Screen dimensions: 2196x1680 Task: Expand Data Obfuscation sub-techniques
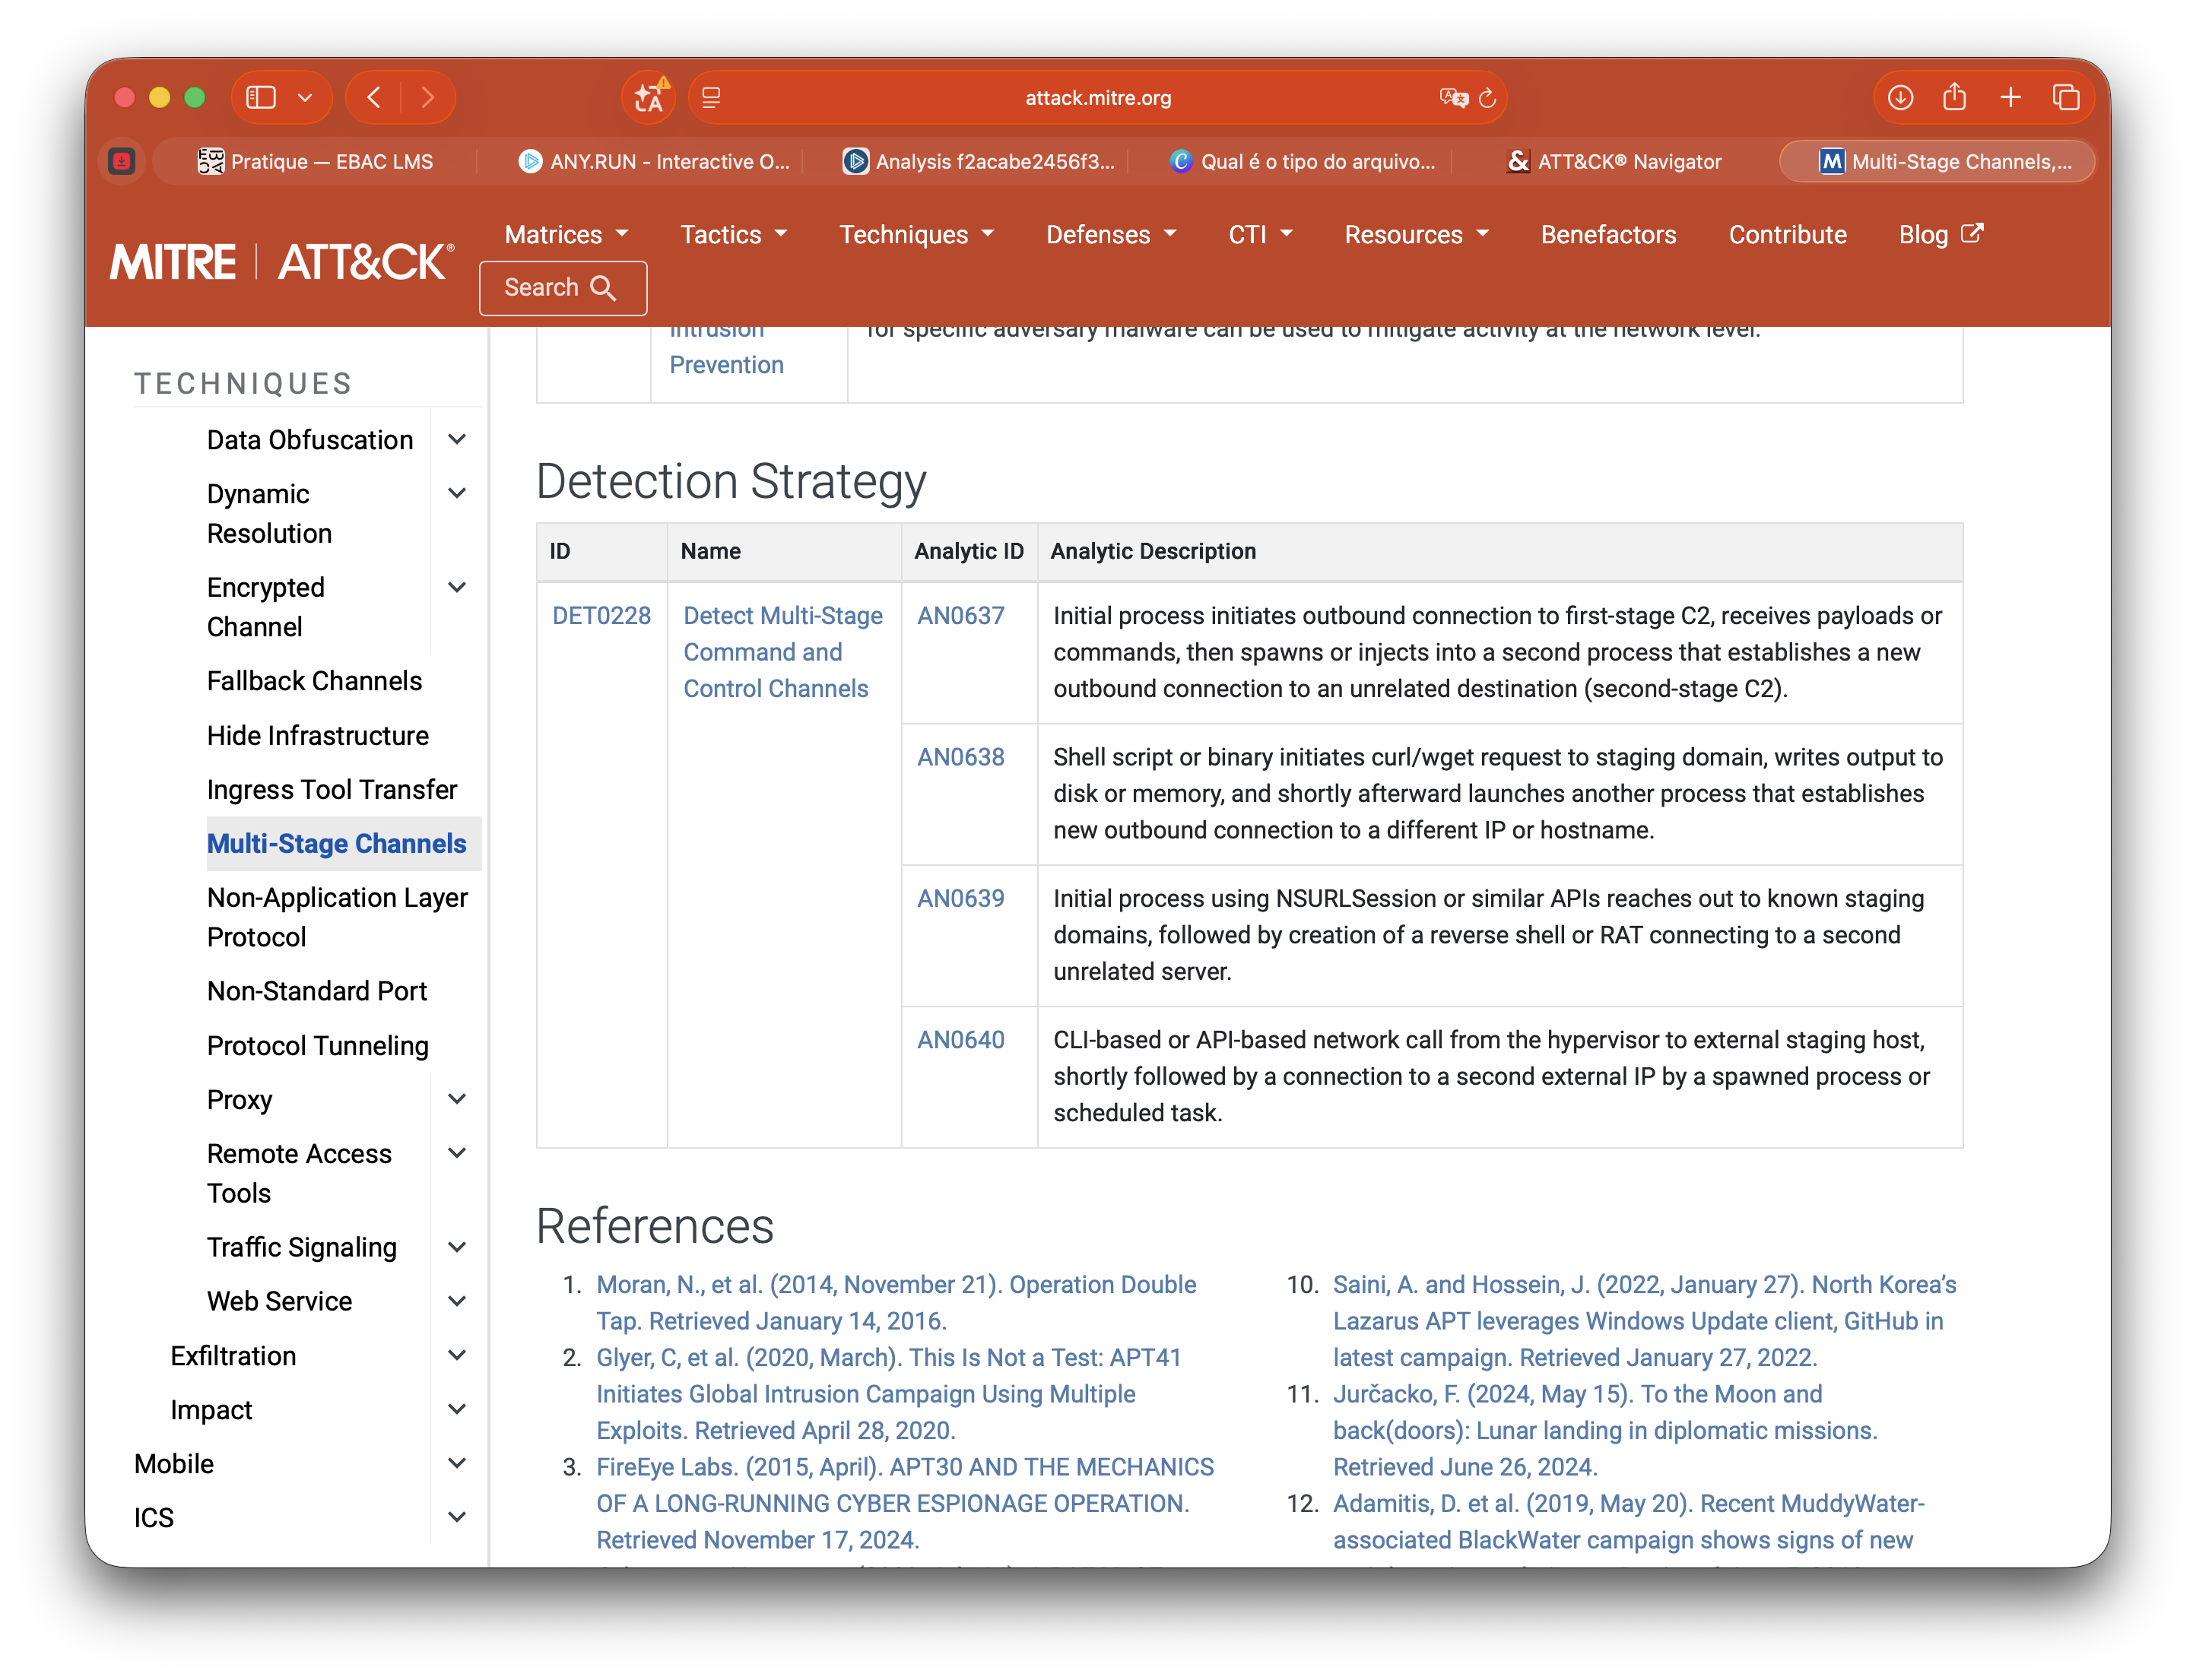457,439
